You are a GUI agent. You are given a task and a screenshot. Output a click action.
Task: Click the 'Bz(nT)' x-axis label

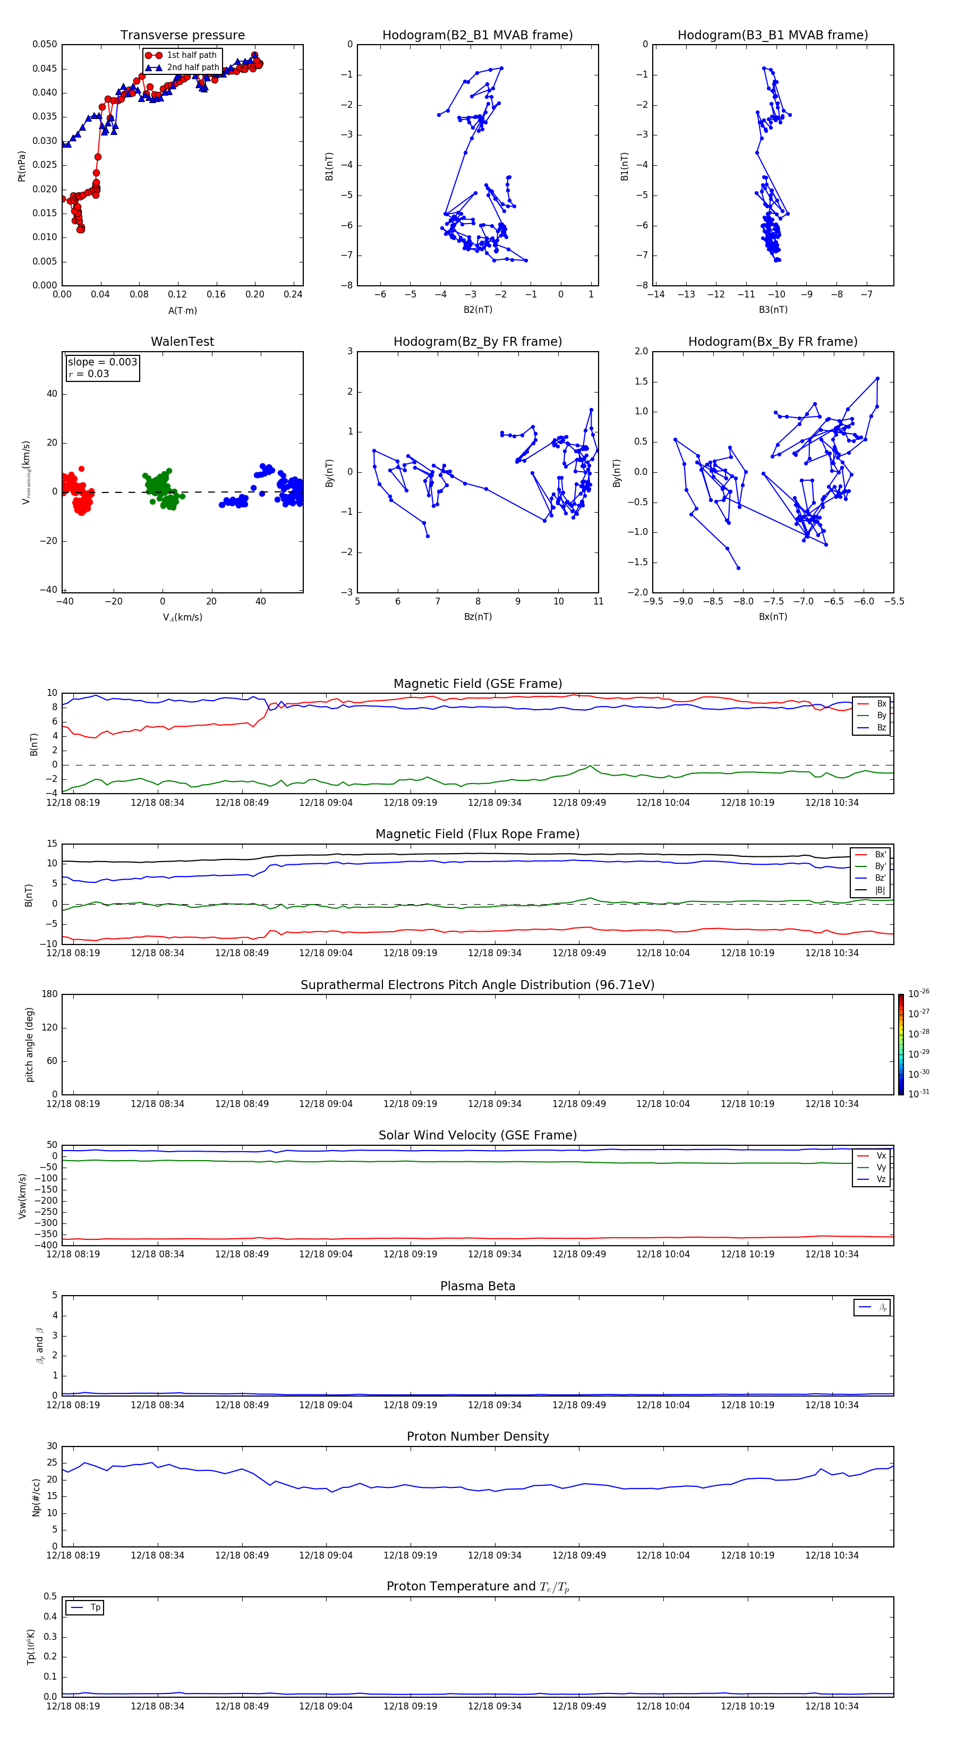[x=477, y=617]
